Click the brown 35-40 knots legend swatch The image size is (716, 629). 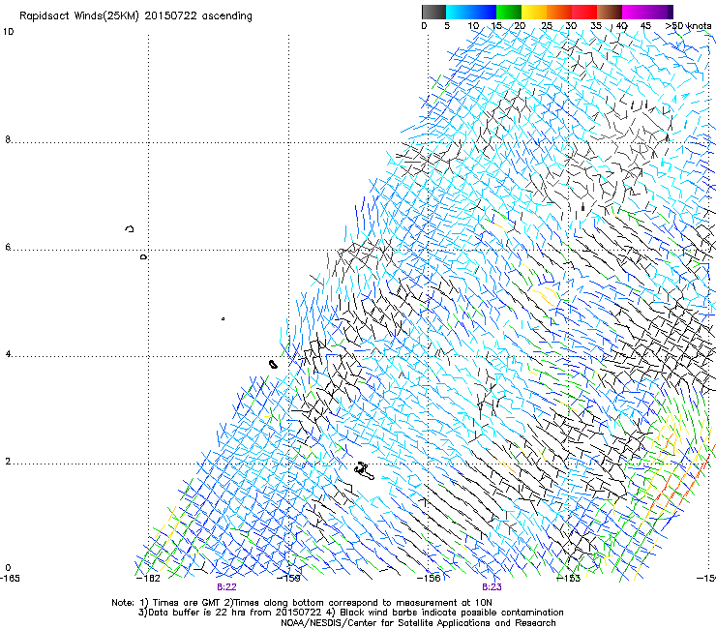pos(610,12)
